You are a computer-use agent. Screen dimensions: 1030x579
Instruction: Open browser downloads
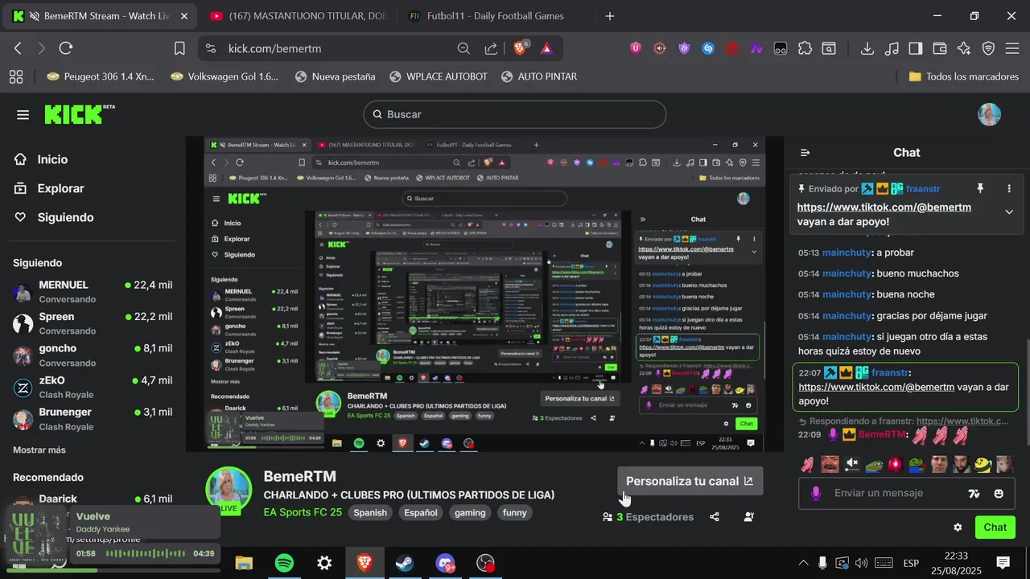[x=867, y=48]
